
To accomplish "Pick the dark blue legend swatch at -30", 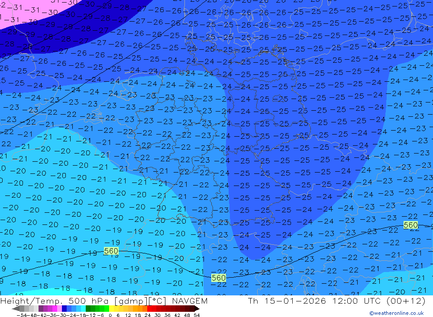I will (x=65, y=308).
